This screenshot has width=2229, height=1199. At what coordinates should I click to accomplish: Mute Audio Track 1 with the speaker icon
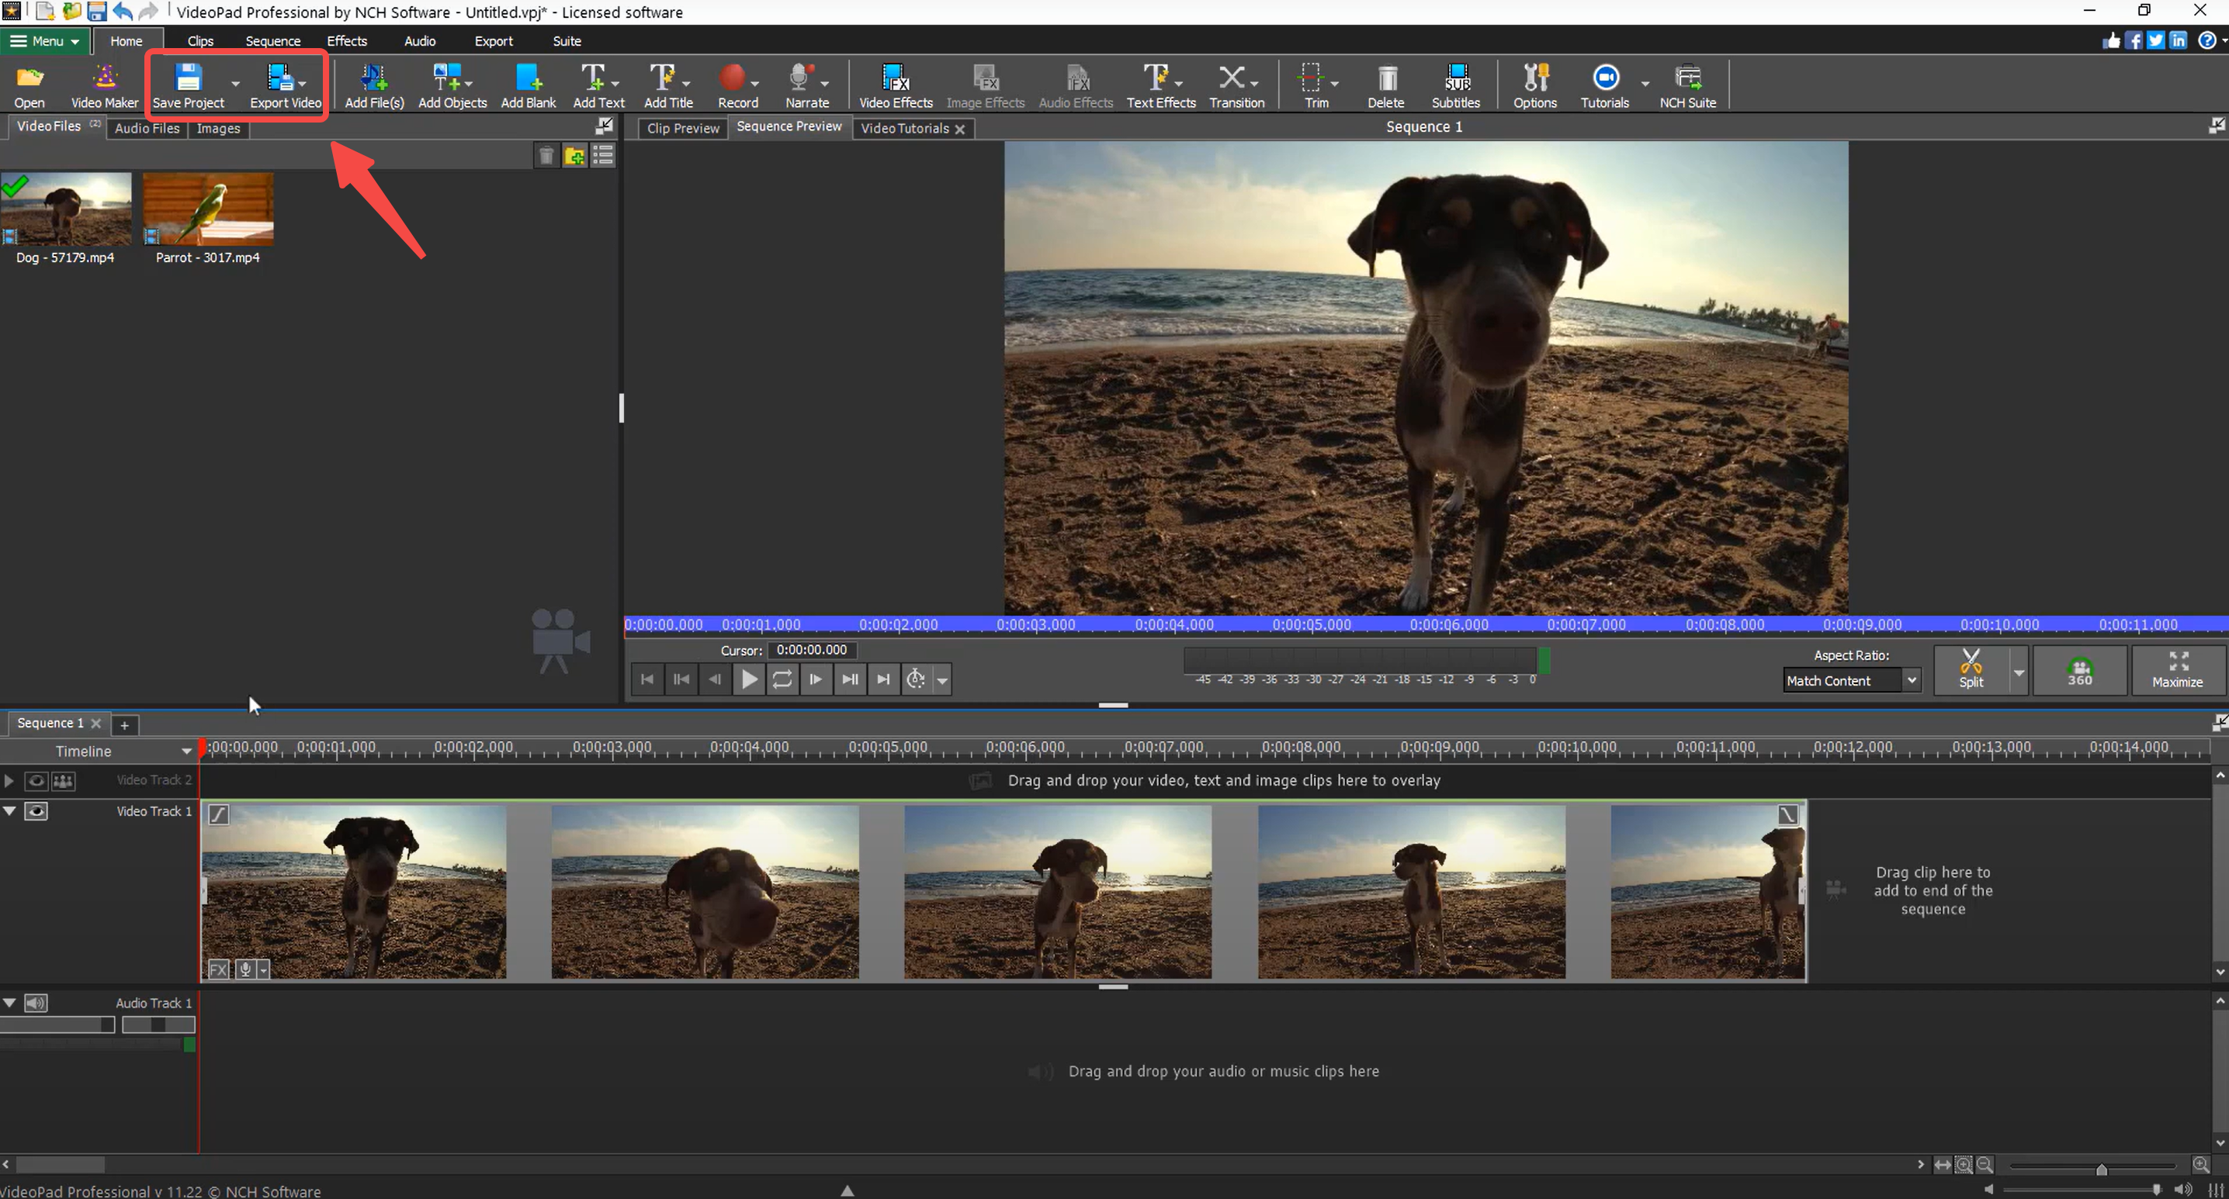pos(36,1003)
